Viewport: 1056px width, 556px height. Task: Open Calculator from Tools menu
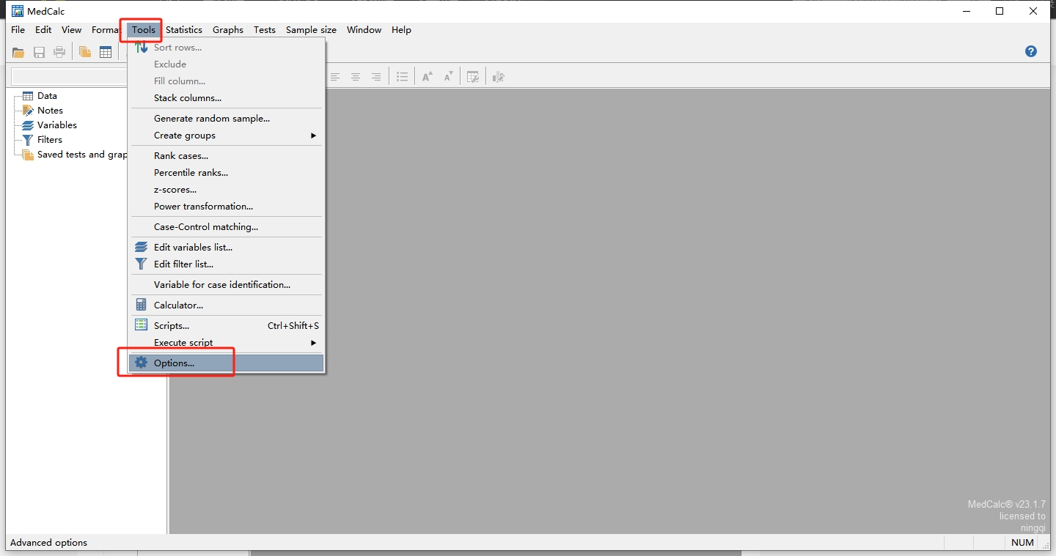tap(226, 305)
